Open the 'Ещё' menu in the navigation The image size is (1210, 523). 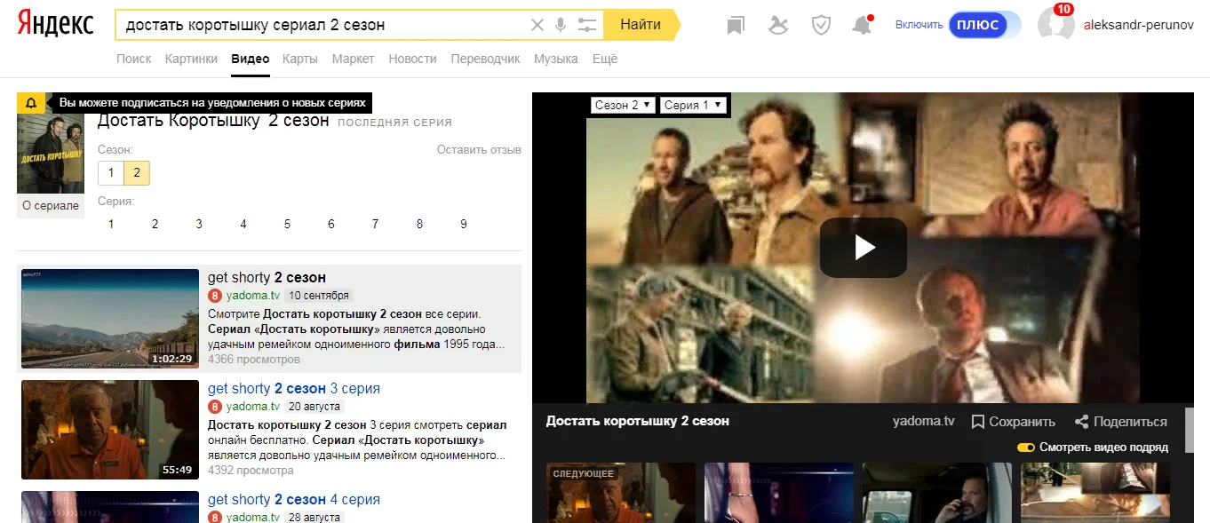point(604,59)
